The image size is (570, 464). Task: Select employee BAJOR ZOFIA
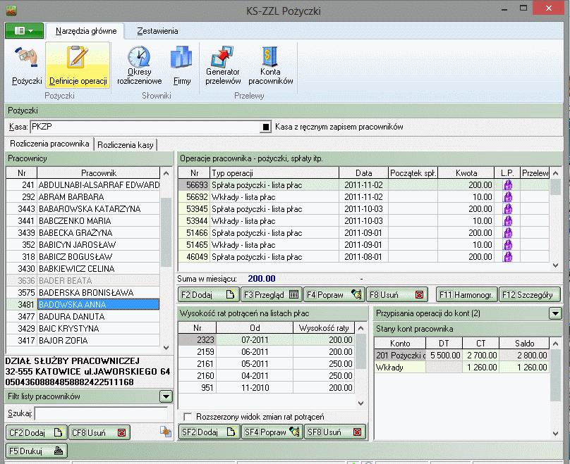pos(83,341)
